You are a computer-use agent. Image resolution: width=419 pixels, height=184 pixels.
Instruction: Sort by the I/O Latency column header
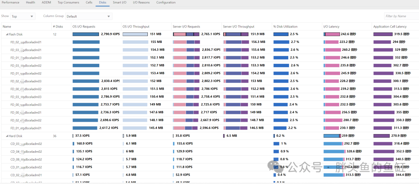click(331, 27)
